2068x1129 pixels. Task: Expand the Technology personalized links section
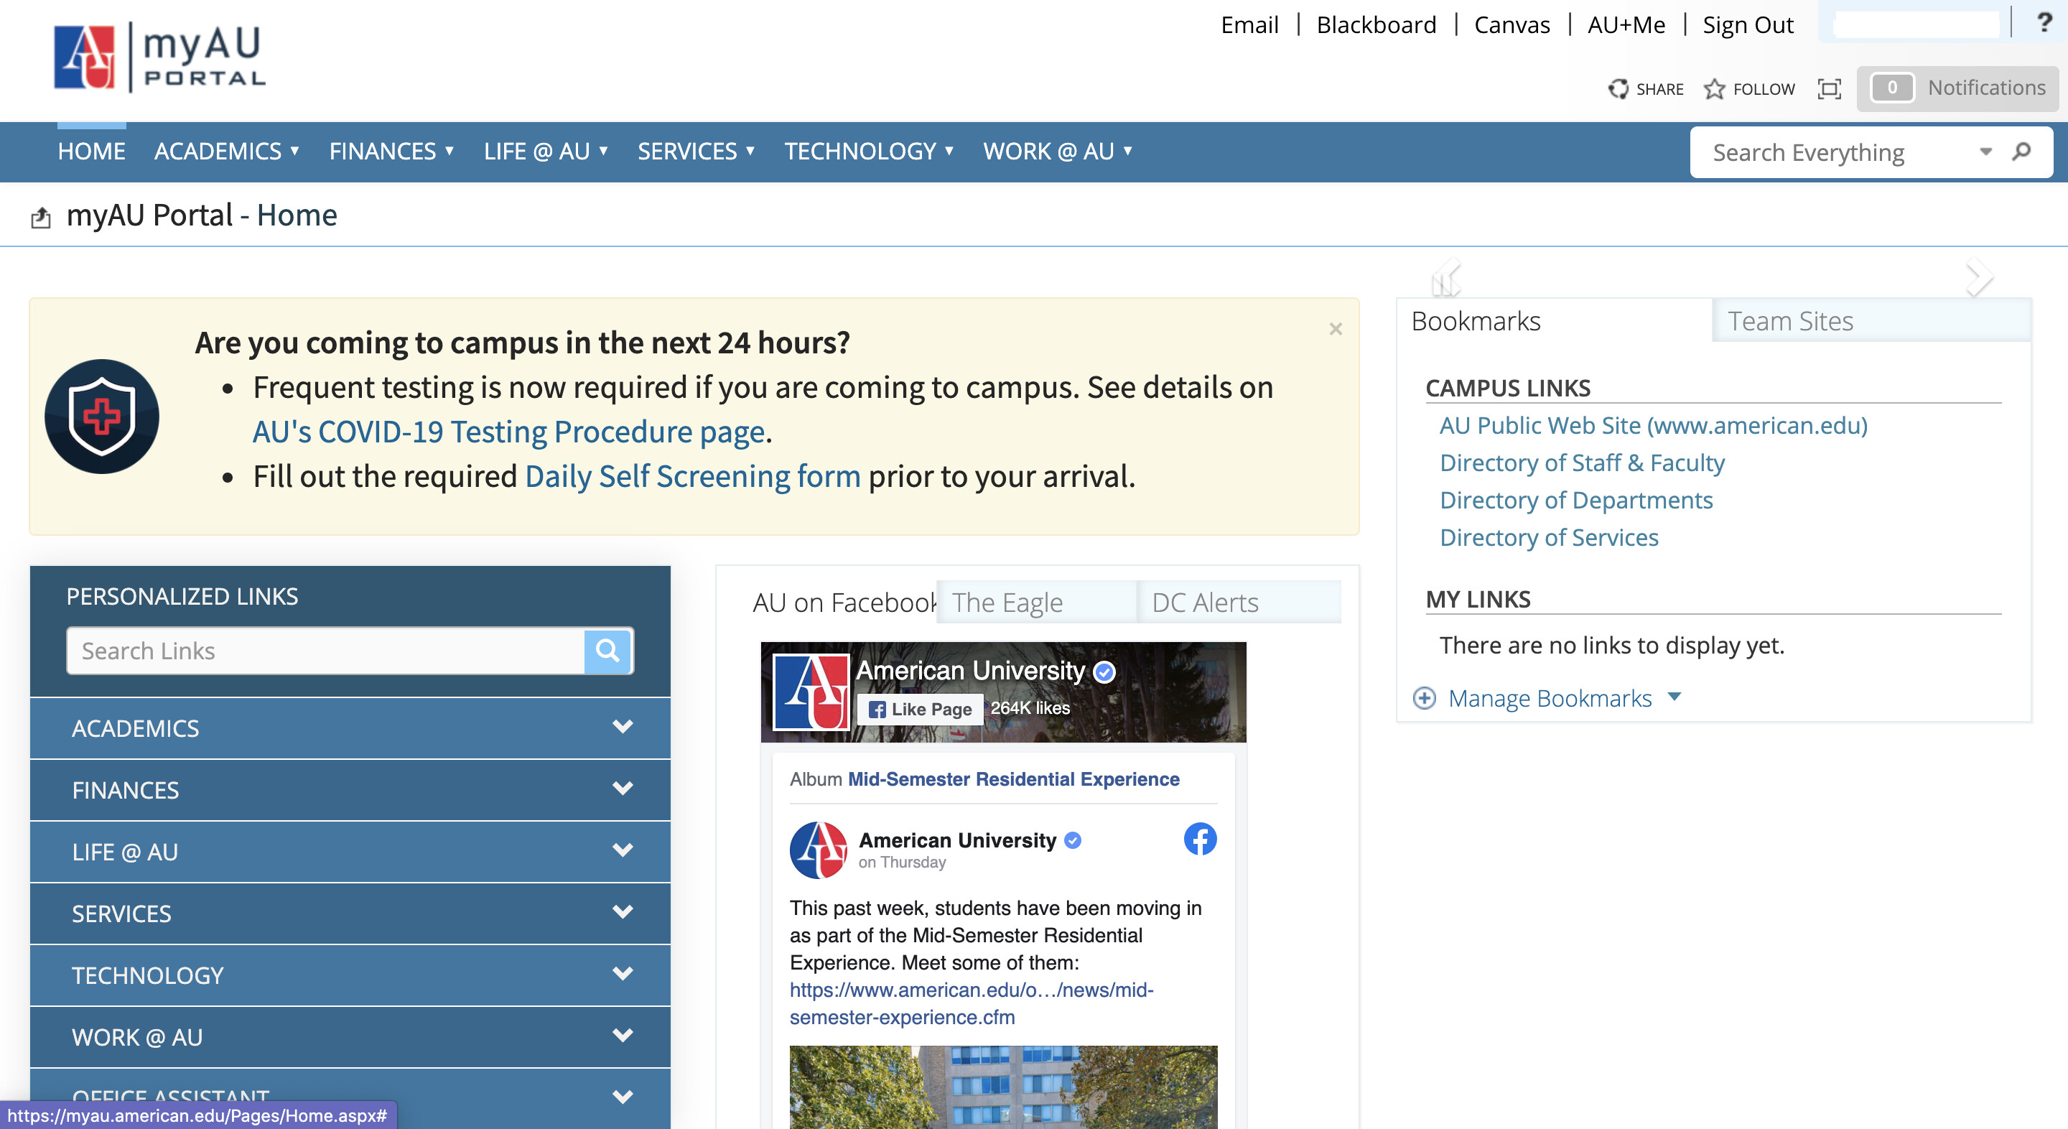(350, 975)
